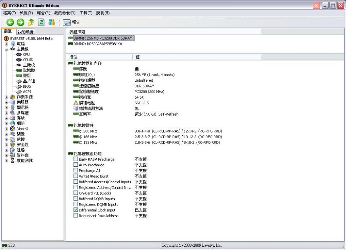This screenshot has height=250, width=346.
Task: Collapse the 主機板 motherboard tree node
Action: point(6,49)
